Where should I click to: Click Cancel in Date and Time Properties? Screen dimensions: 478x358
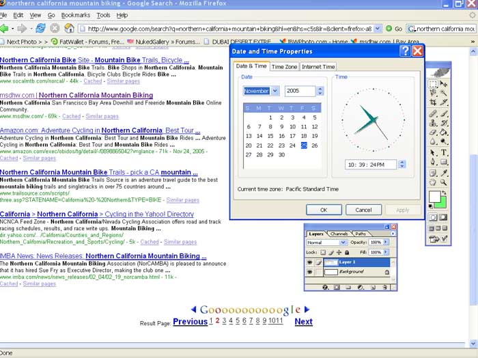point(363,210)
